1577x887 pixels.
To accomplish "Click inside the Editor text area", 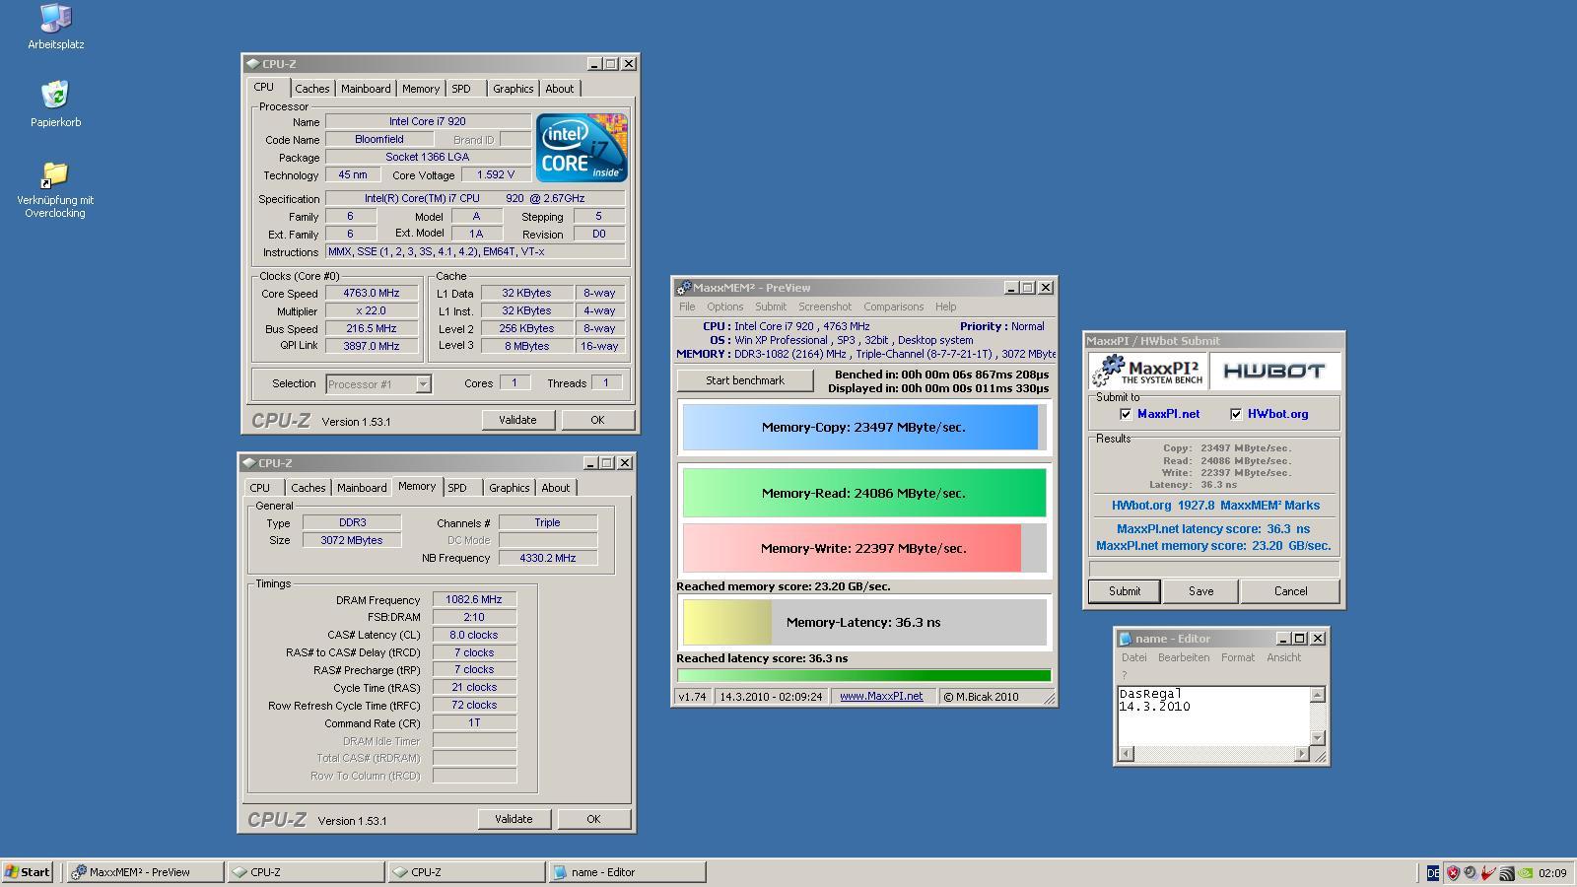I will 1214,716.
